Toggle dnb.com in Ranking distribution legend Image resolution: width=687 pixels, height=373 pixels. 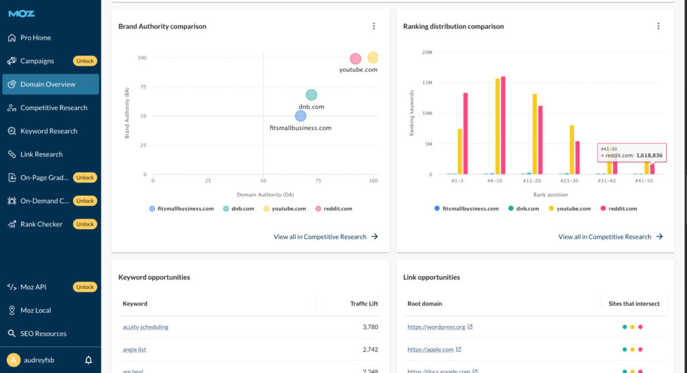point(523,209)
